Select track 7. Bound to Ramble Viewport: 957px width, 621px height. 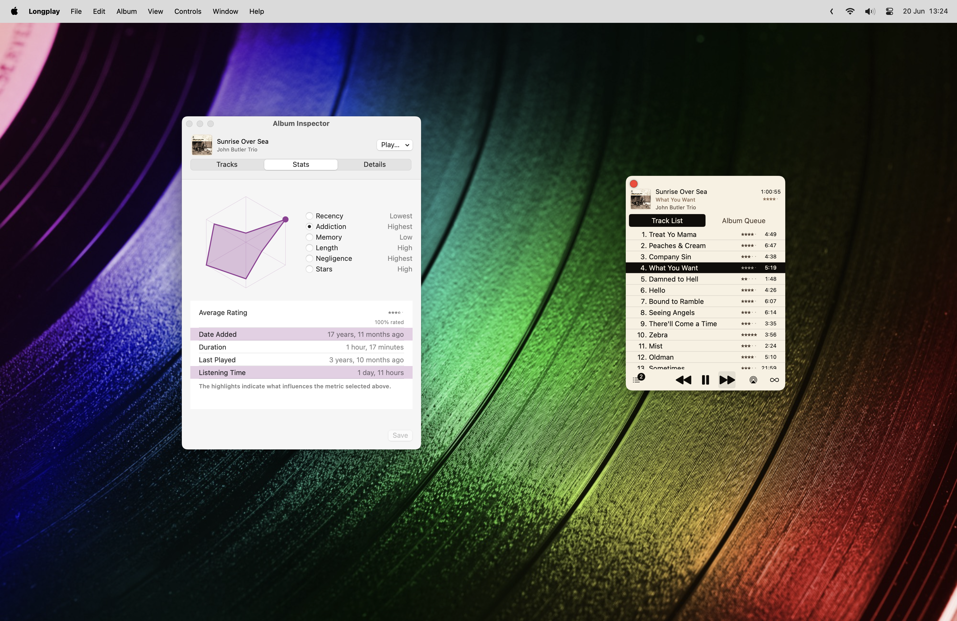pos(705,301)
